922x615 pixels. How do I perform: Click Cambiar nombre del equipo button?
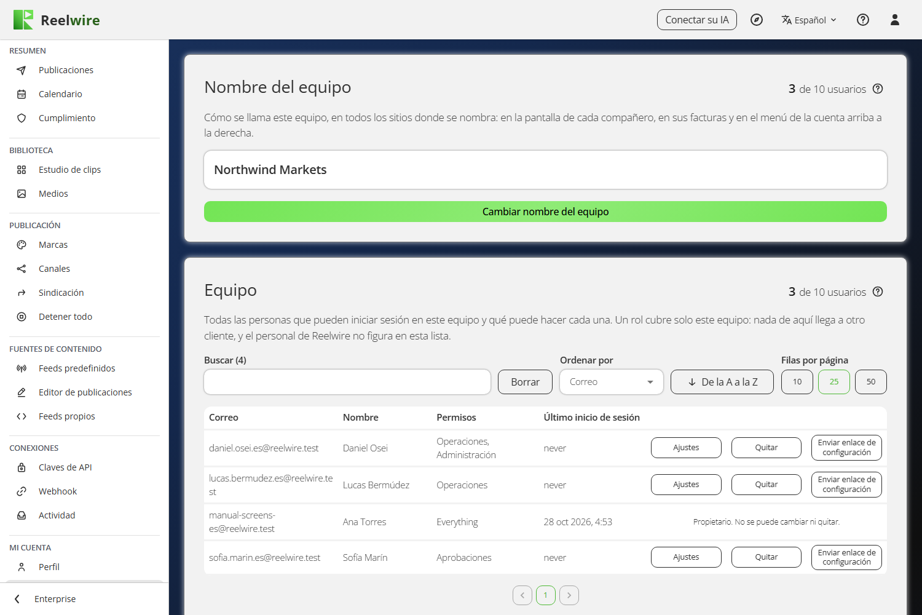pyautogui.click(x=545, y=212)
